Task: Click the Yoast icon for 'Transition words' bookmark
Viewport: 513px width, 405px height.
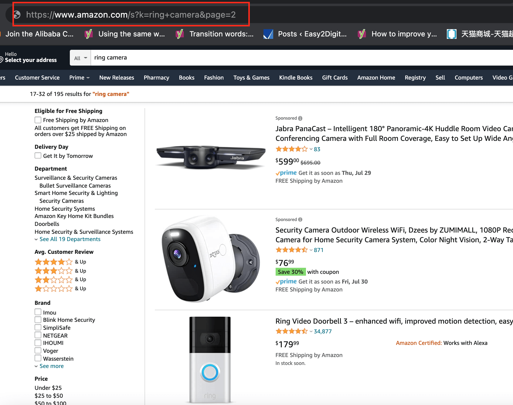Action: pos(180,34)
